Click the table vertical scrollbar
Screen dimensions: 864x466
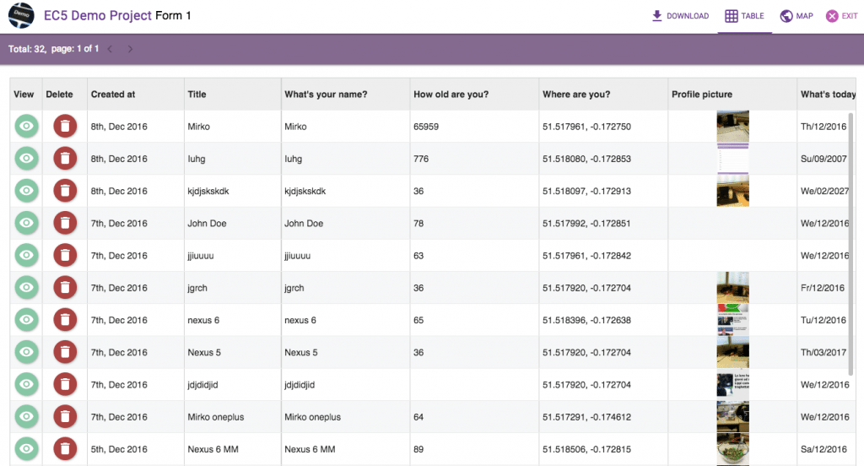click(850, 245)
